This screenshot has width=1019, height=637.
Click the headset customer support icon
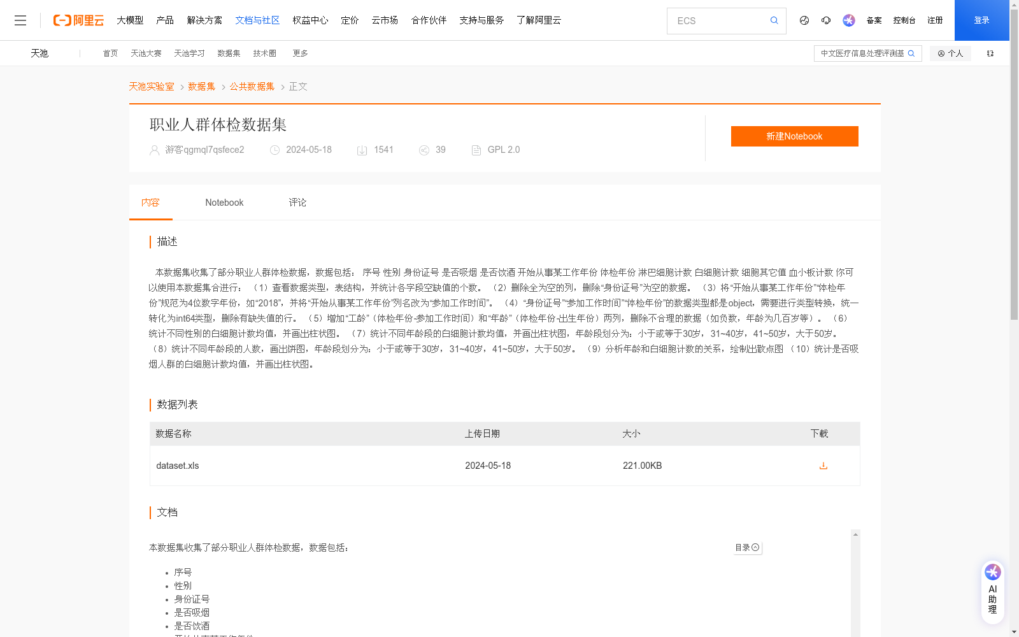(826, 20)
